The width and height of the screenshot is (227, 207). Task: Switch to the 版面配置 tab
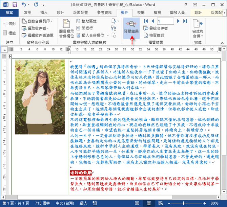[80, 13]
